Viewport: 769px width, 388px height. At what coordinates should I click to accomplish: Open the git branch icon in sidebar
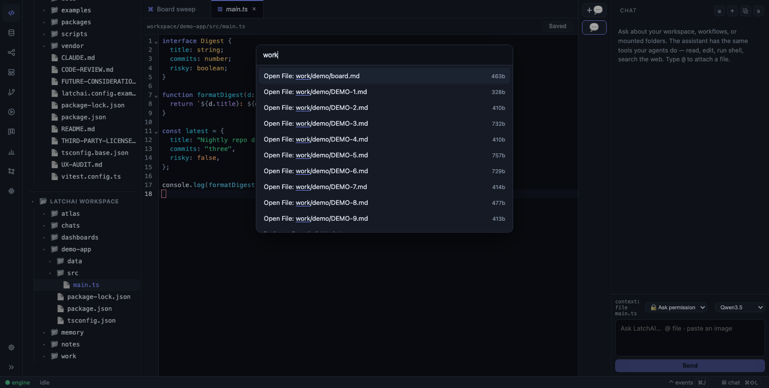(11, 92)
